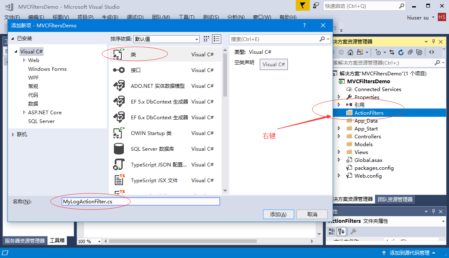Click the Show All Files icon

tap(420, 52)
